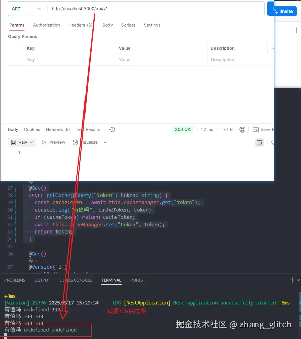301x339 pixels.
Task: Click the Save Response icon
Action: click(256, 129)
